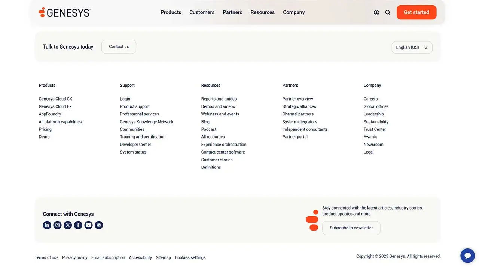Open the LinkedIn social icon

click(x=47, y=225)
